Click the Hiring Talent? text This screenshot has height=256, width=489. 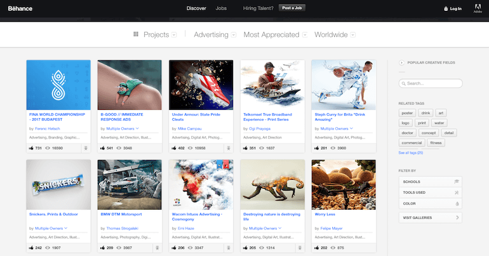pyautogui.click(x=258, y=8)
